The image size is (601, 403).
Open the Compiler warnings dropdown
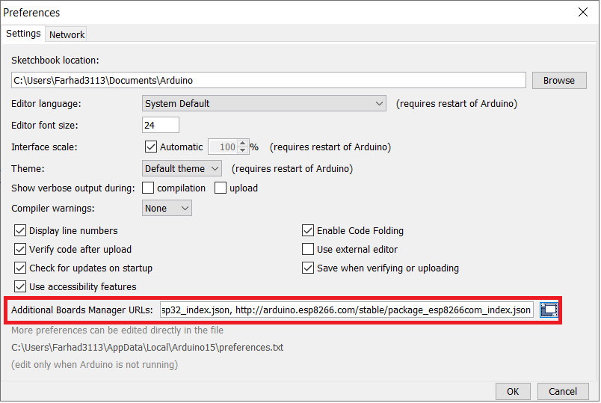(167, 208)
